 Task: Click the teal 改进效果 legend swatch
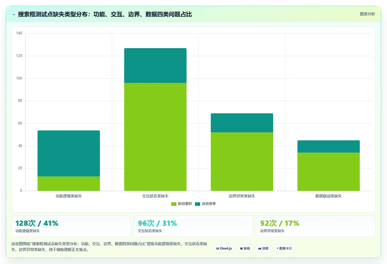coord(198,204)
